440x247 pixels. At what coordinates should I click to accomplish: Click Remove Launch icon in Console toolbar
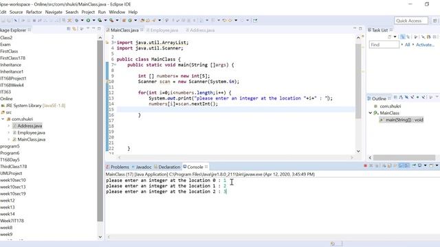(371, 166)
